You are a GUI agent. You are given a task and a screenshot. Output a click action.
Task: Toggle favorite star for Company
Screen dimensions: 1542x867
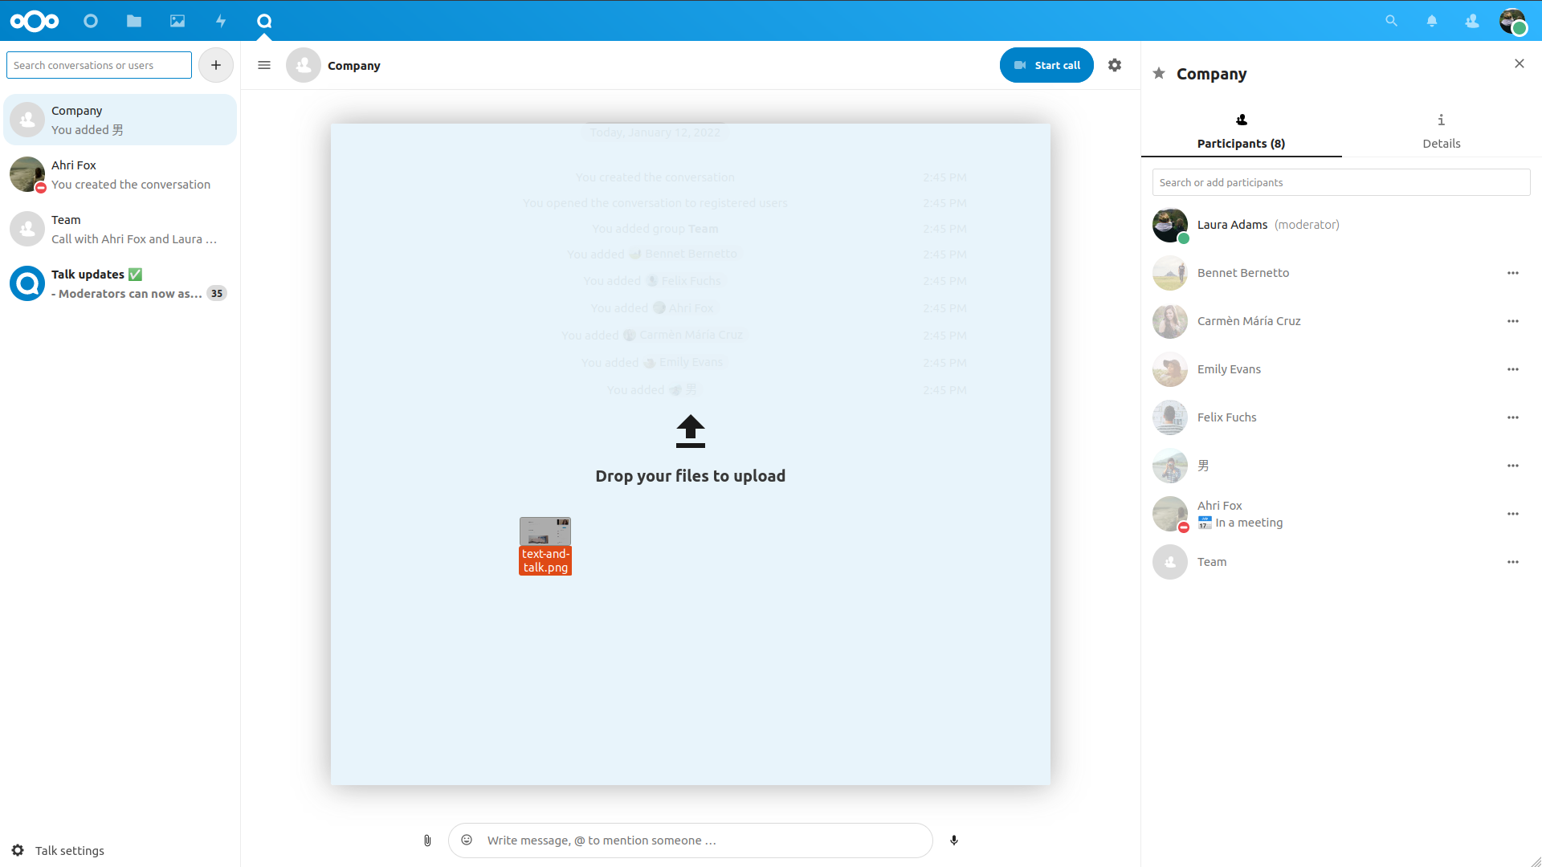(1159, 74)
